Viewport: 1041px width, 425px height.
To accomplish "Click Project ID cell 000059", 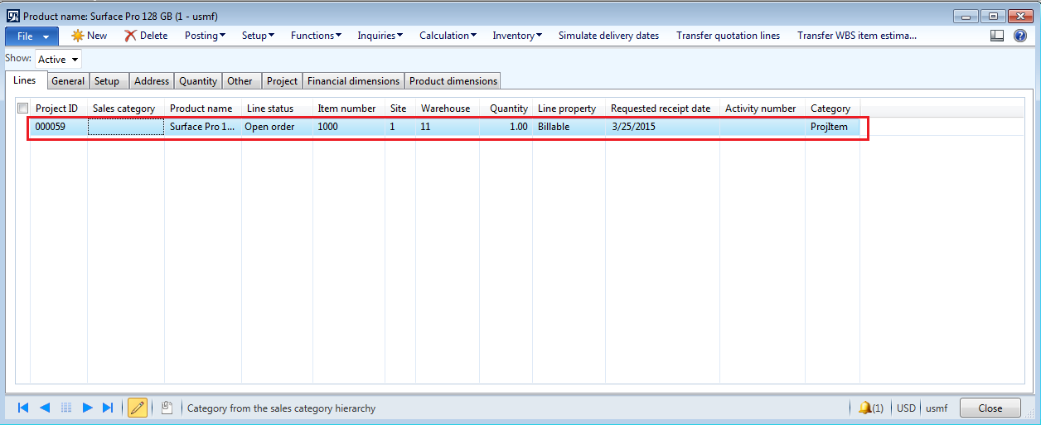I will (59, 127).
